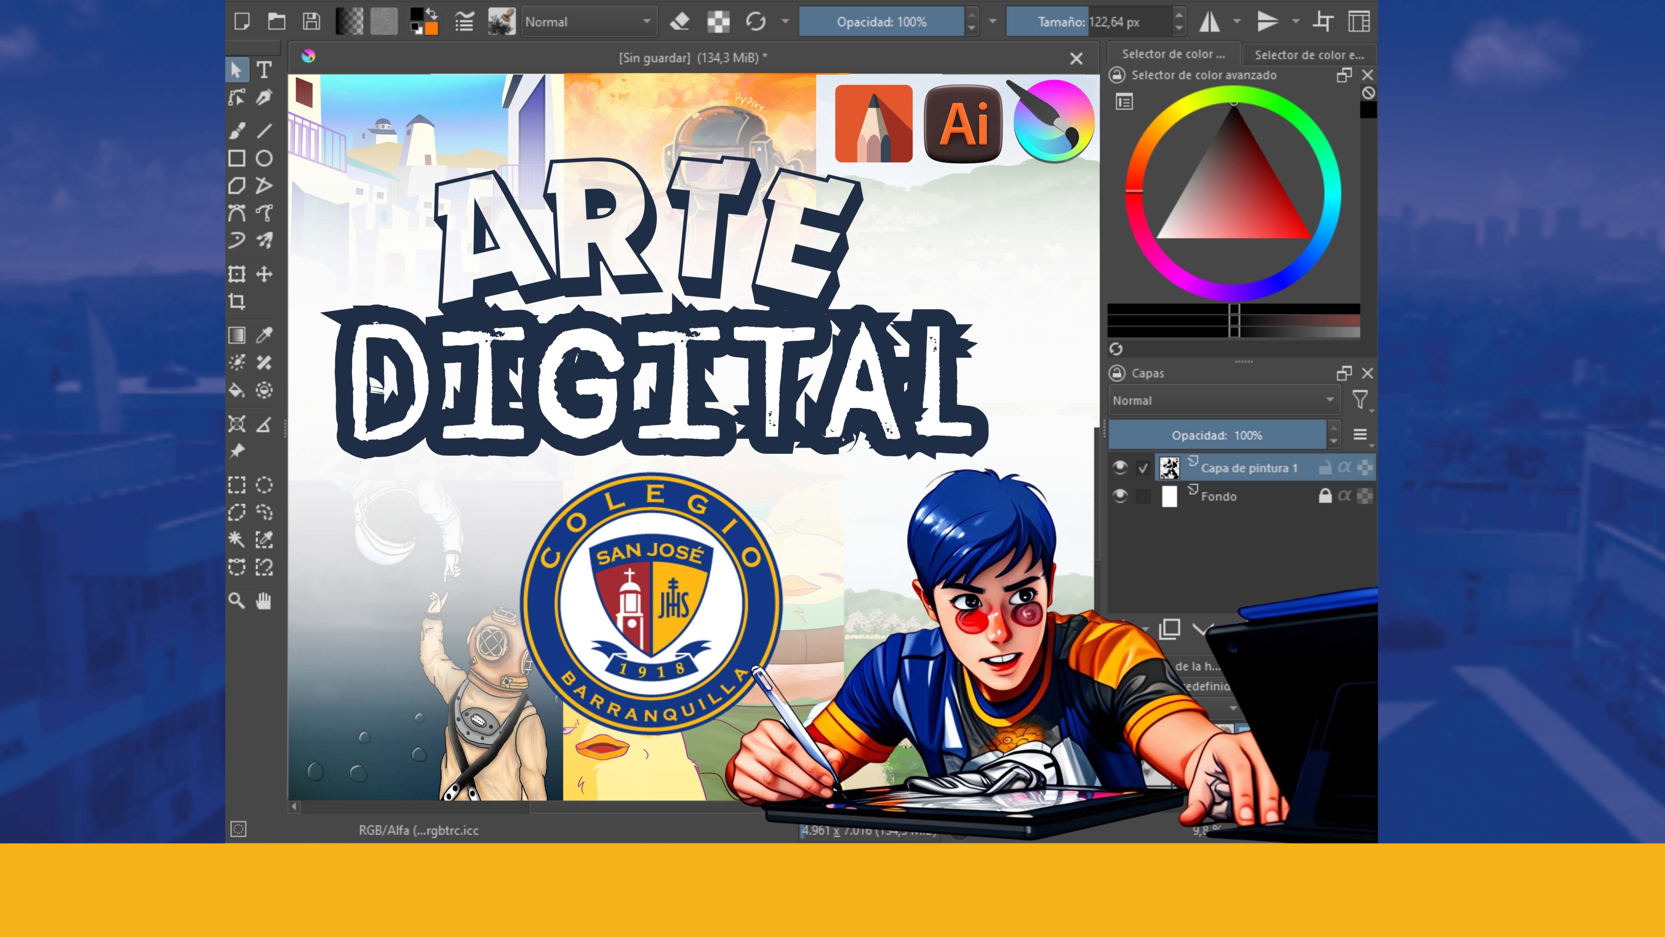Hide the Fondo layer visibility
Image resolution: width=1665 pixels, height=937 pixels.
(1120, 496)
